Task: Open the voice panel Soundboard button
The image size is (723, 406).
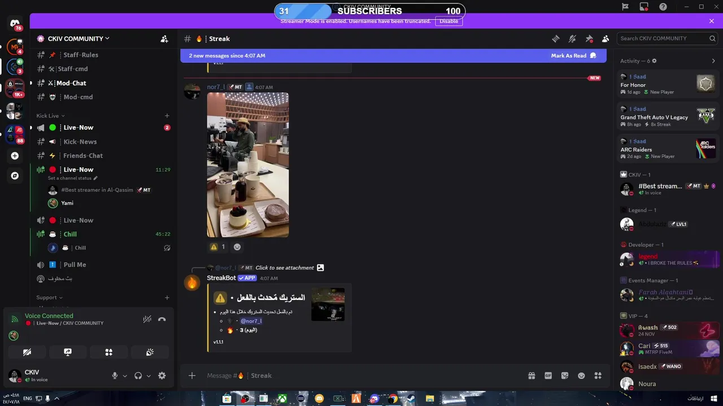Action: tap(150, 352)
